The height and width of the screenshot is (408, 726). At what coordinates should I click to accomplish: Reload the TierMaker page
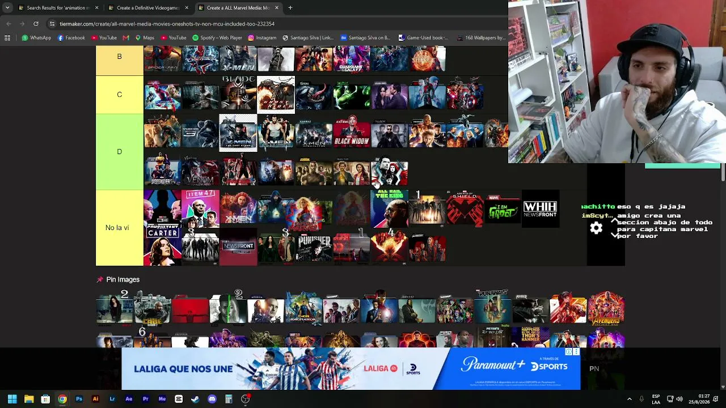(x=36, y=24)
